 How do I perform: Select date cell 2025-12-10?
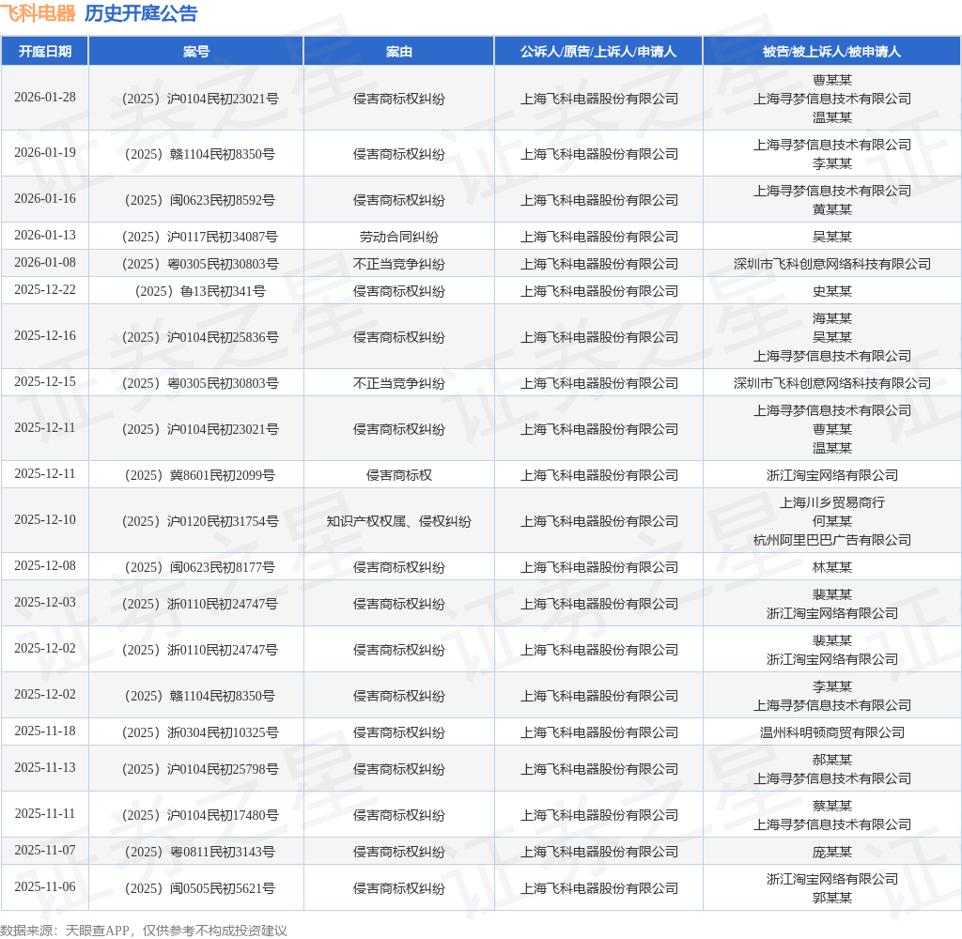click(x=45, y=519)
